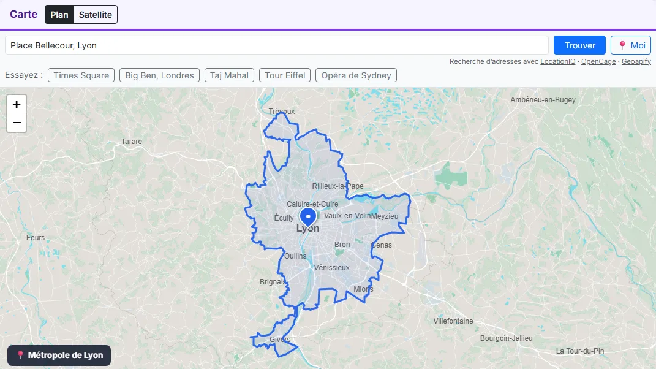Click the Caluire-et-Cuire map label

pyautogui.click(x=312, y=204)
